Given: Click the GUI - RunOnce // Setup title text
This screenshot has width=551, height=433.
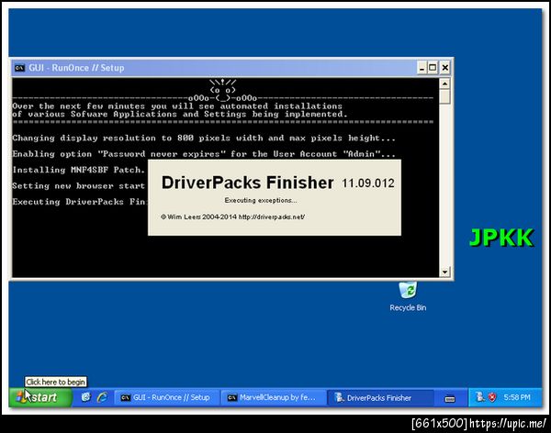Looking at the screenshot, I should tap(76, 68).
